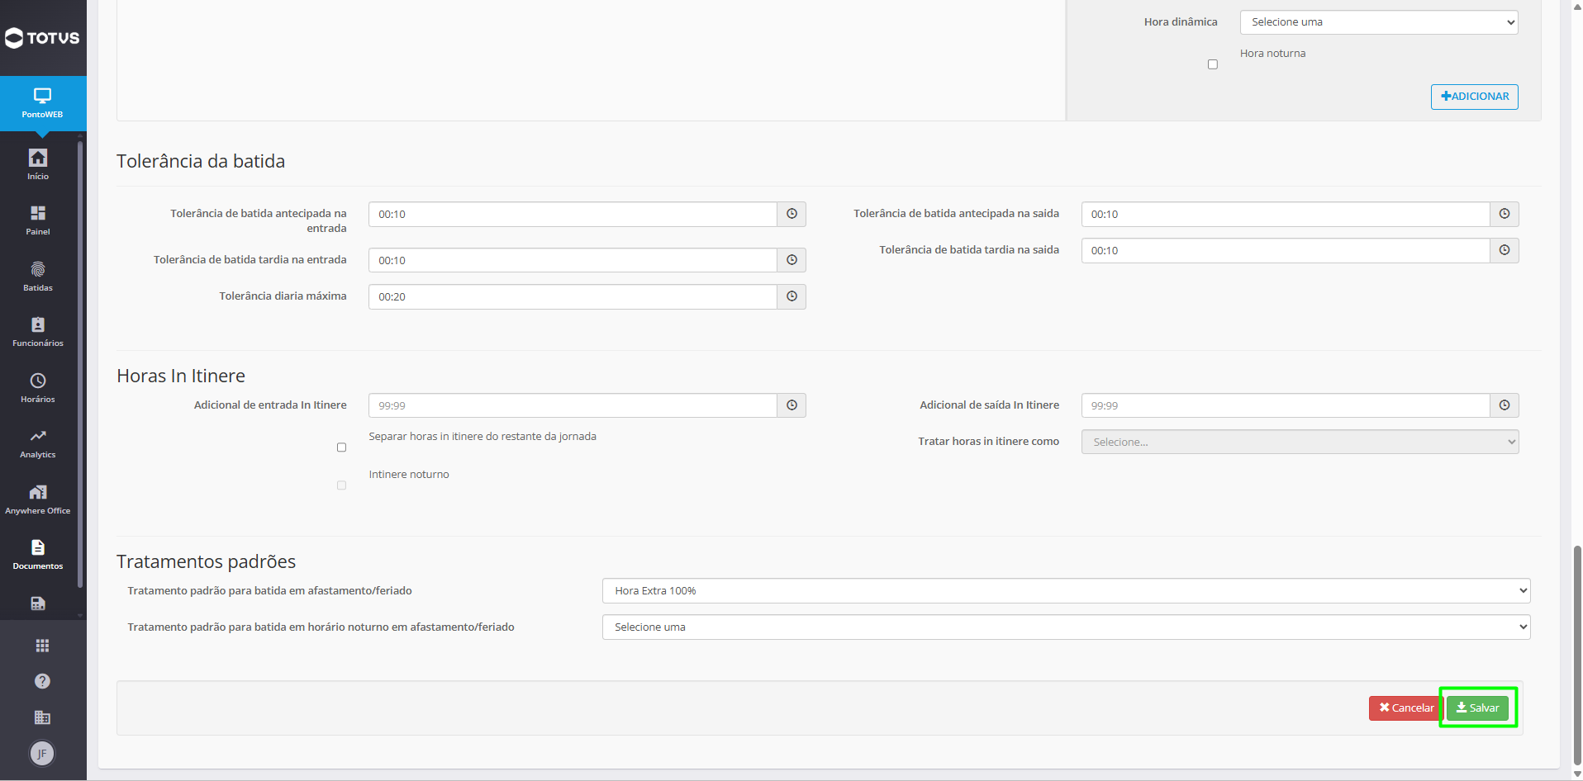Edit tolerância antecipada na saída field
Image resolution: width=1583 pixels, height=781 pixels.
pyautogui.click(x=1286, y=214)
